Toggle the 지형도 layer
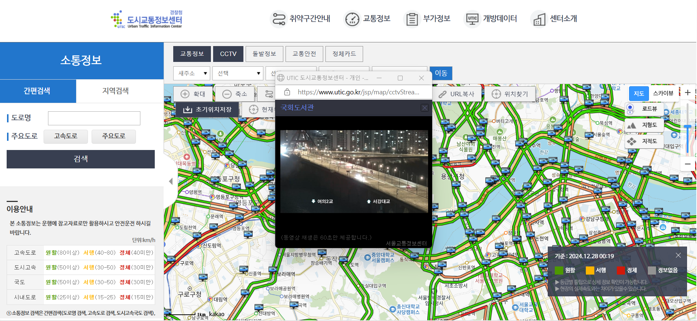697x321 pixels. [x=645, y=125]
